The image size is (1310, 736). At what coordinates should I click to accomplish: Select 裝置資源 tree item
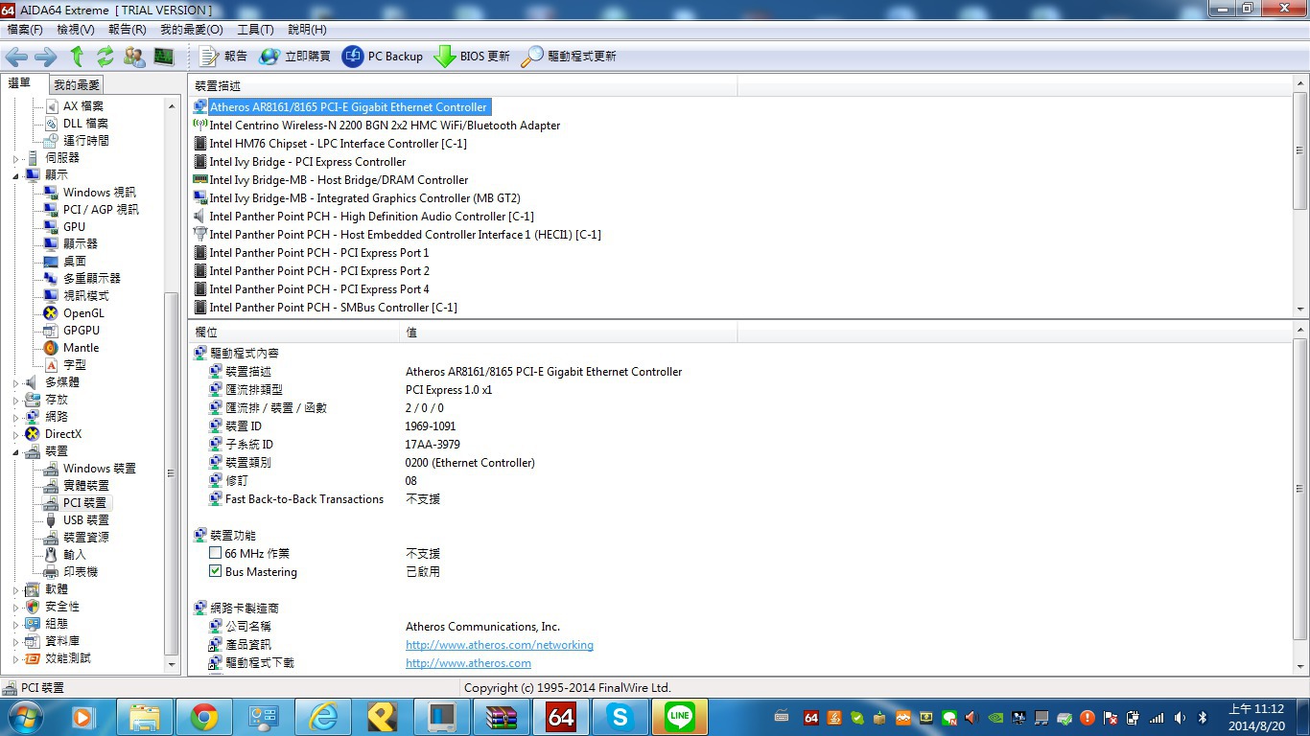point(85,538)
